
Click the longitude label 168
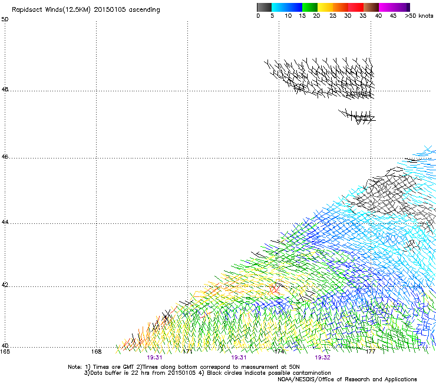click(96, 352)
